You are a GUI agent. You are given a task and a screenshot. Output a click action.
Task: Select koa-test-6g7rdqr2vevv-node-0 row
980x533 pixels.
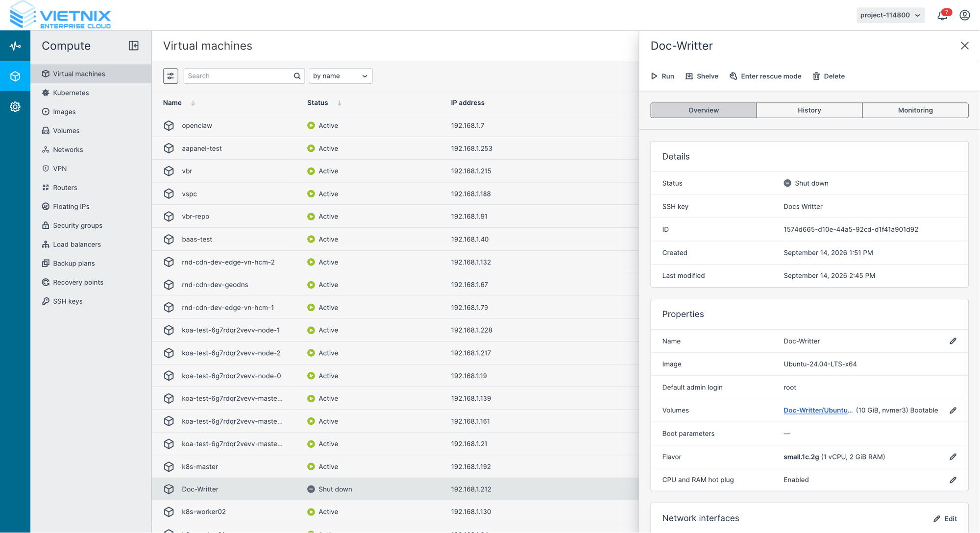tap(395, 376)
